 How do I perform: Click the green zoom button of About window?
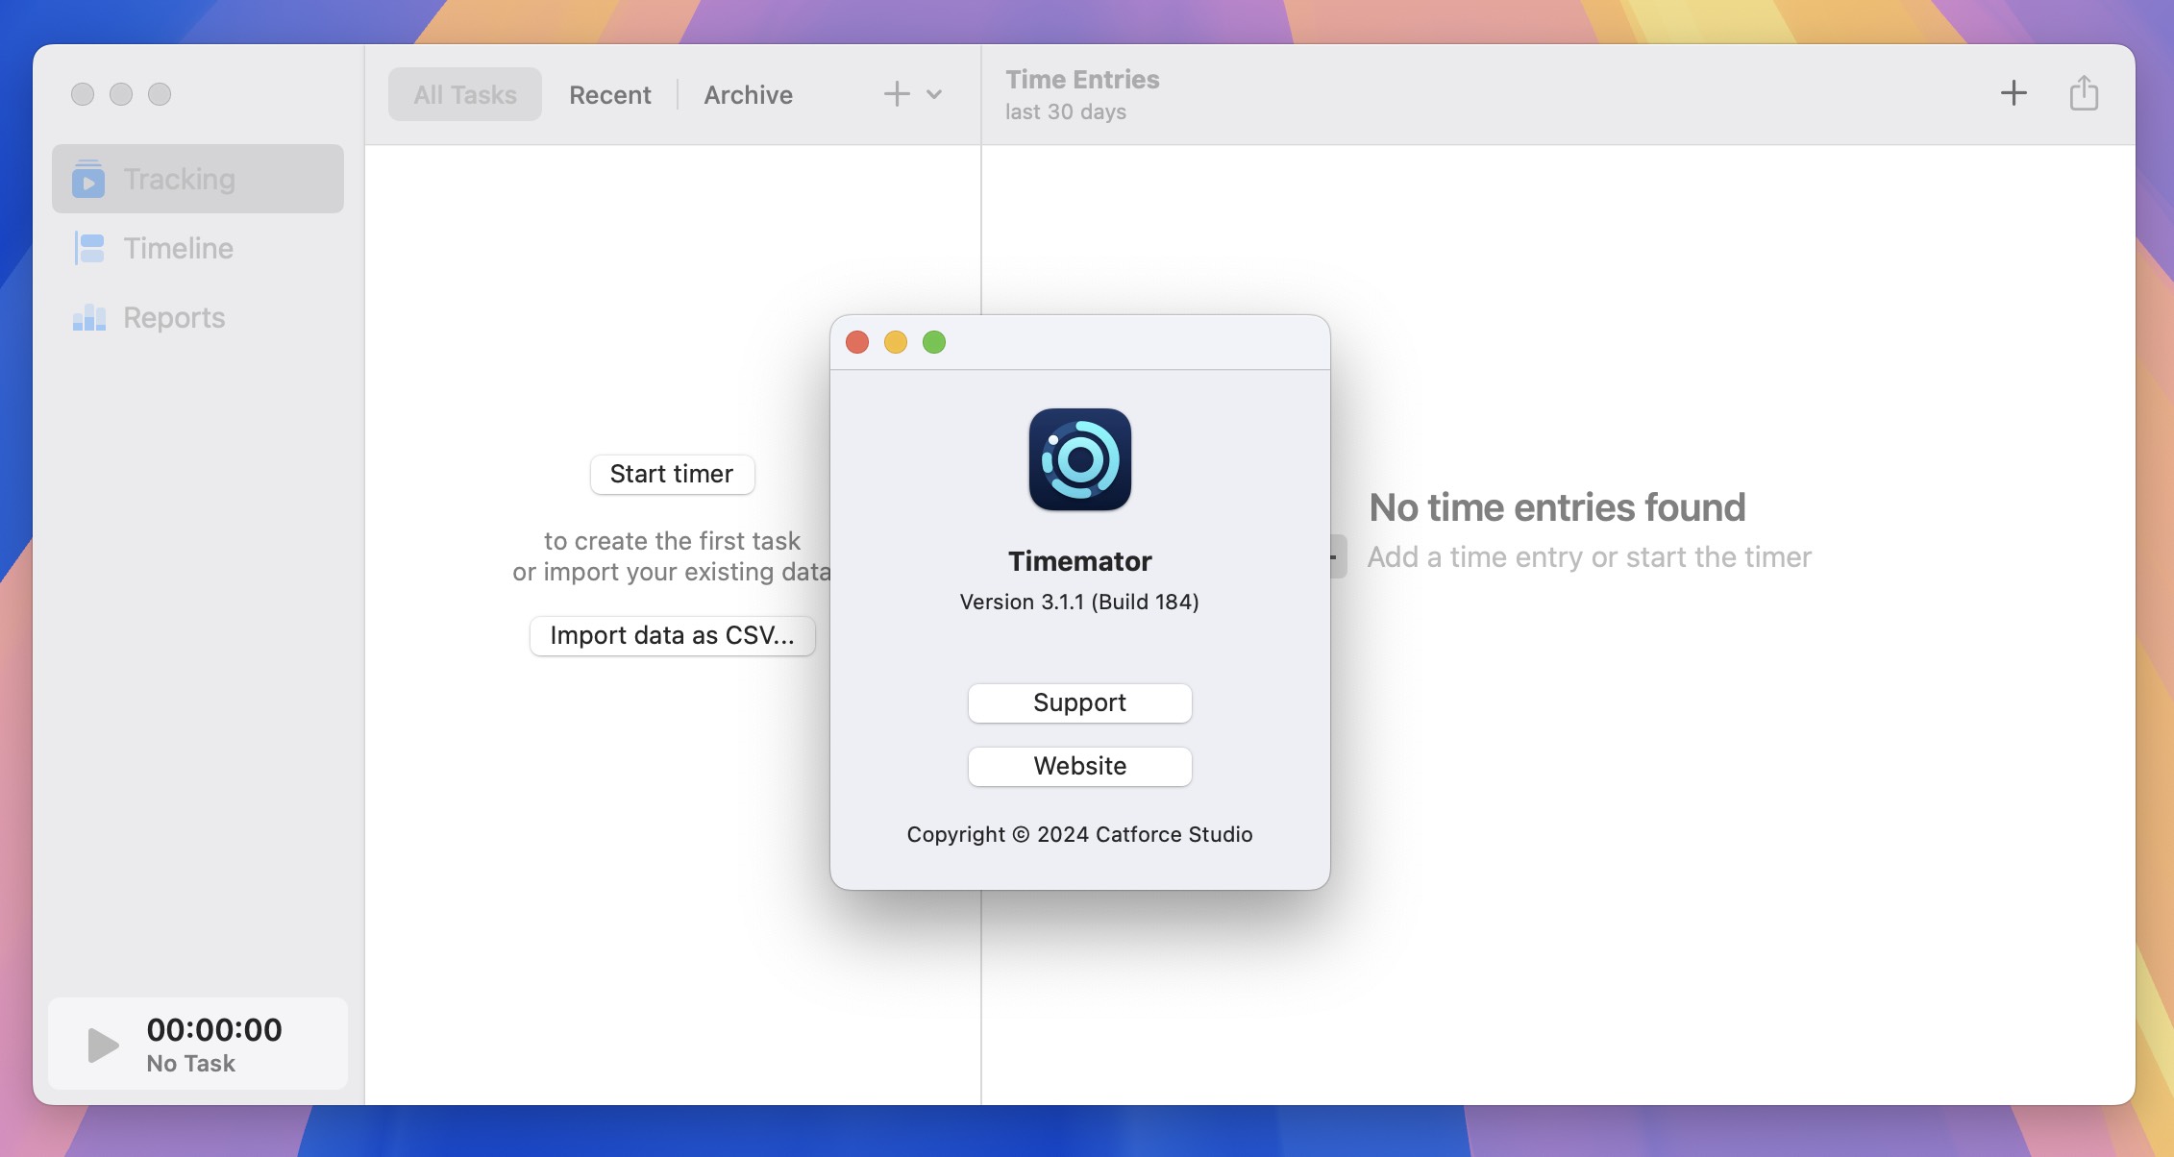(934, 342)
